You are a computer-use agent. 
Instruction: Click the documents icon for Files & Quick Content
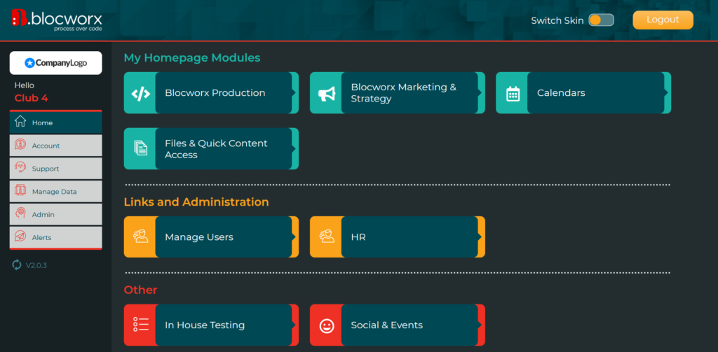pyautogui.click(x=140, y=148)
